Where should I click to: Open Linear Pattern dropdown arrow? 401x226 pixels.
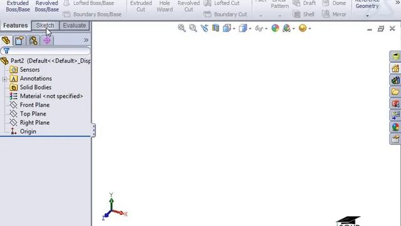(280, 16)
